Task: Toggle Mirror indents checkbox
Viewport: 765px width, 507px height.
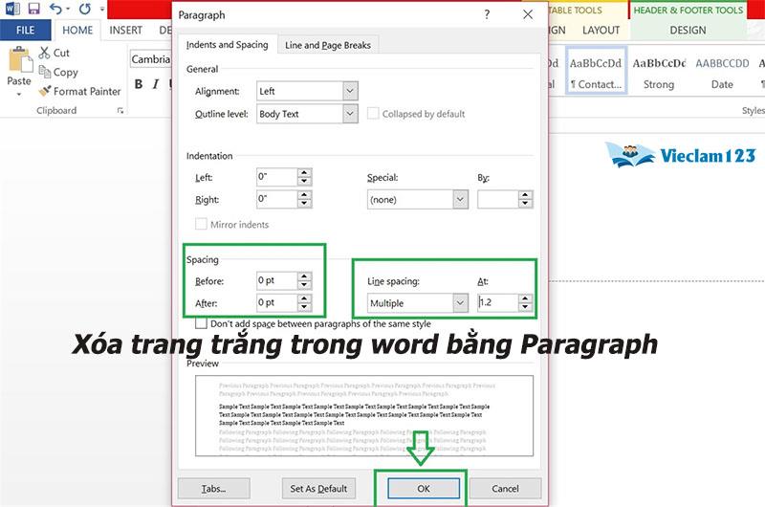Action: (x=201, y=224)
